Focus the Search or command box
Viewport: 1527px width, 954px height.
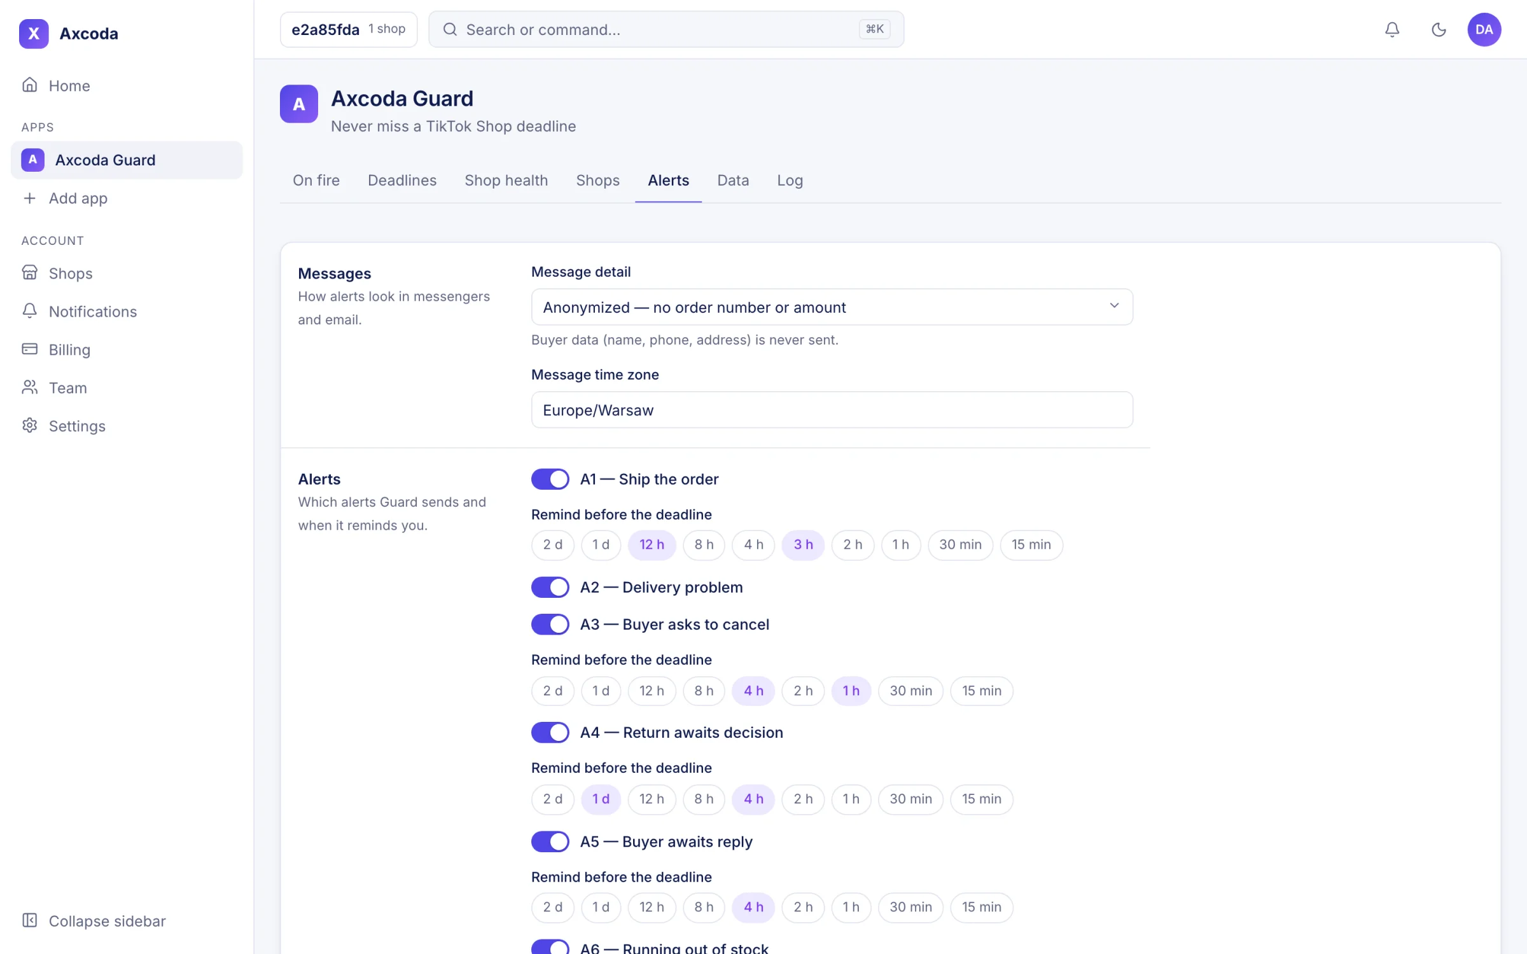pos(666,29)
